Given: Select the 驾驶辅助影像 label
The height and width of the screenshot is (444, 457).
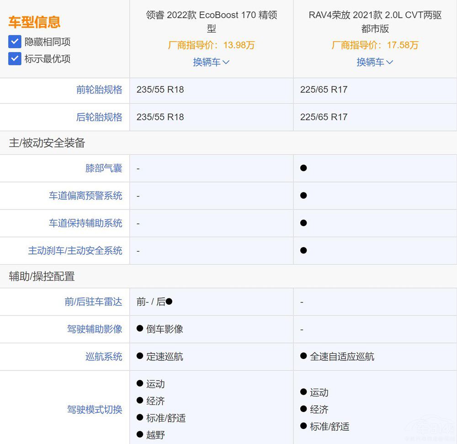Looking at the screenshot, I should click(x=94, y=329).
